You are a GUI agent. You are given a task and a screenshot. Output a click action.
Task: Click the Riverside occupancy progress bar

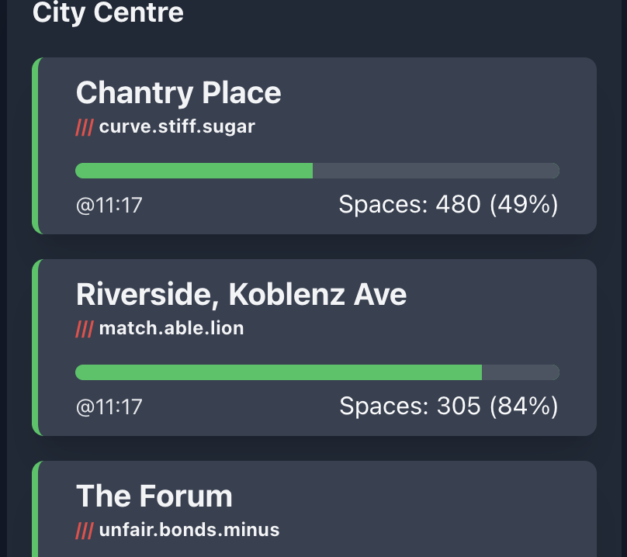(317, 372)
